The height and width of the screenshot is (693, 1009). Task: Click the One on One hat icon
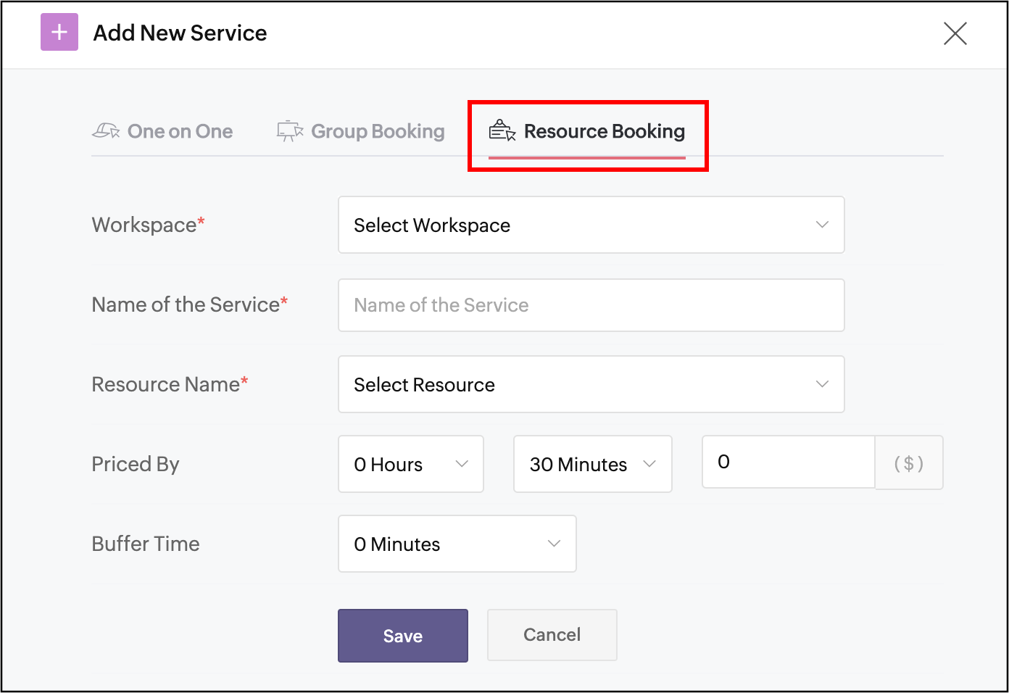click(x=106, y=131)
